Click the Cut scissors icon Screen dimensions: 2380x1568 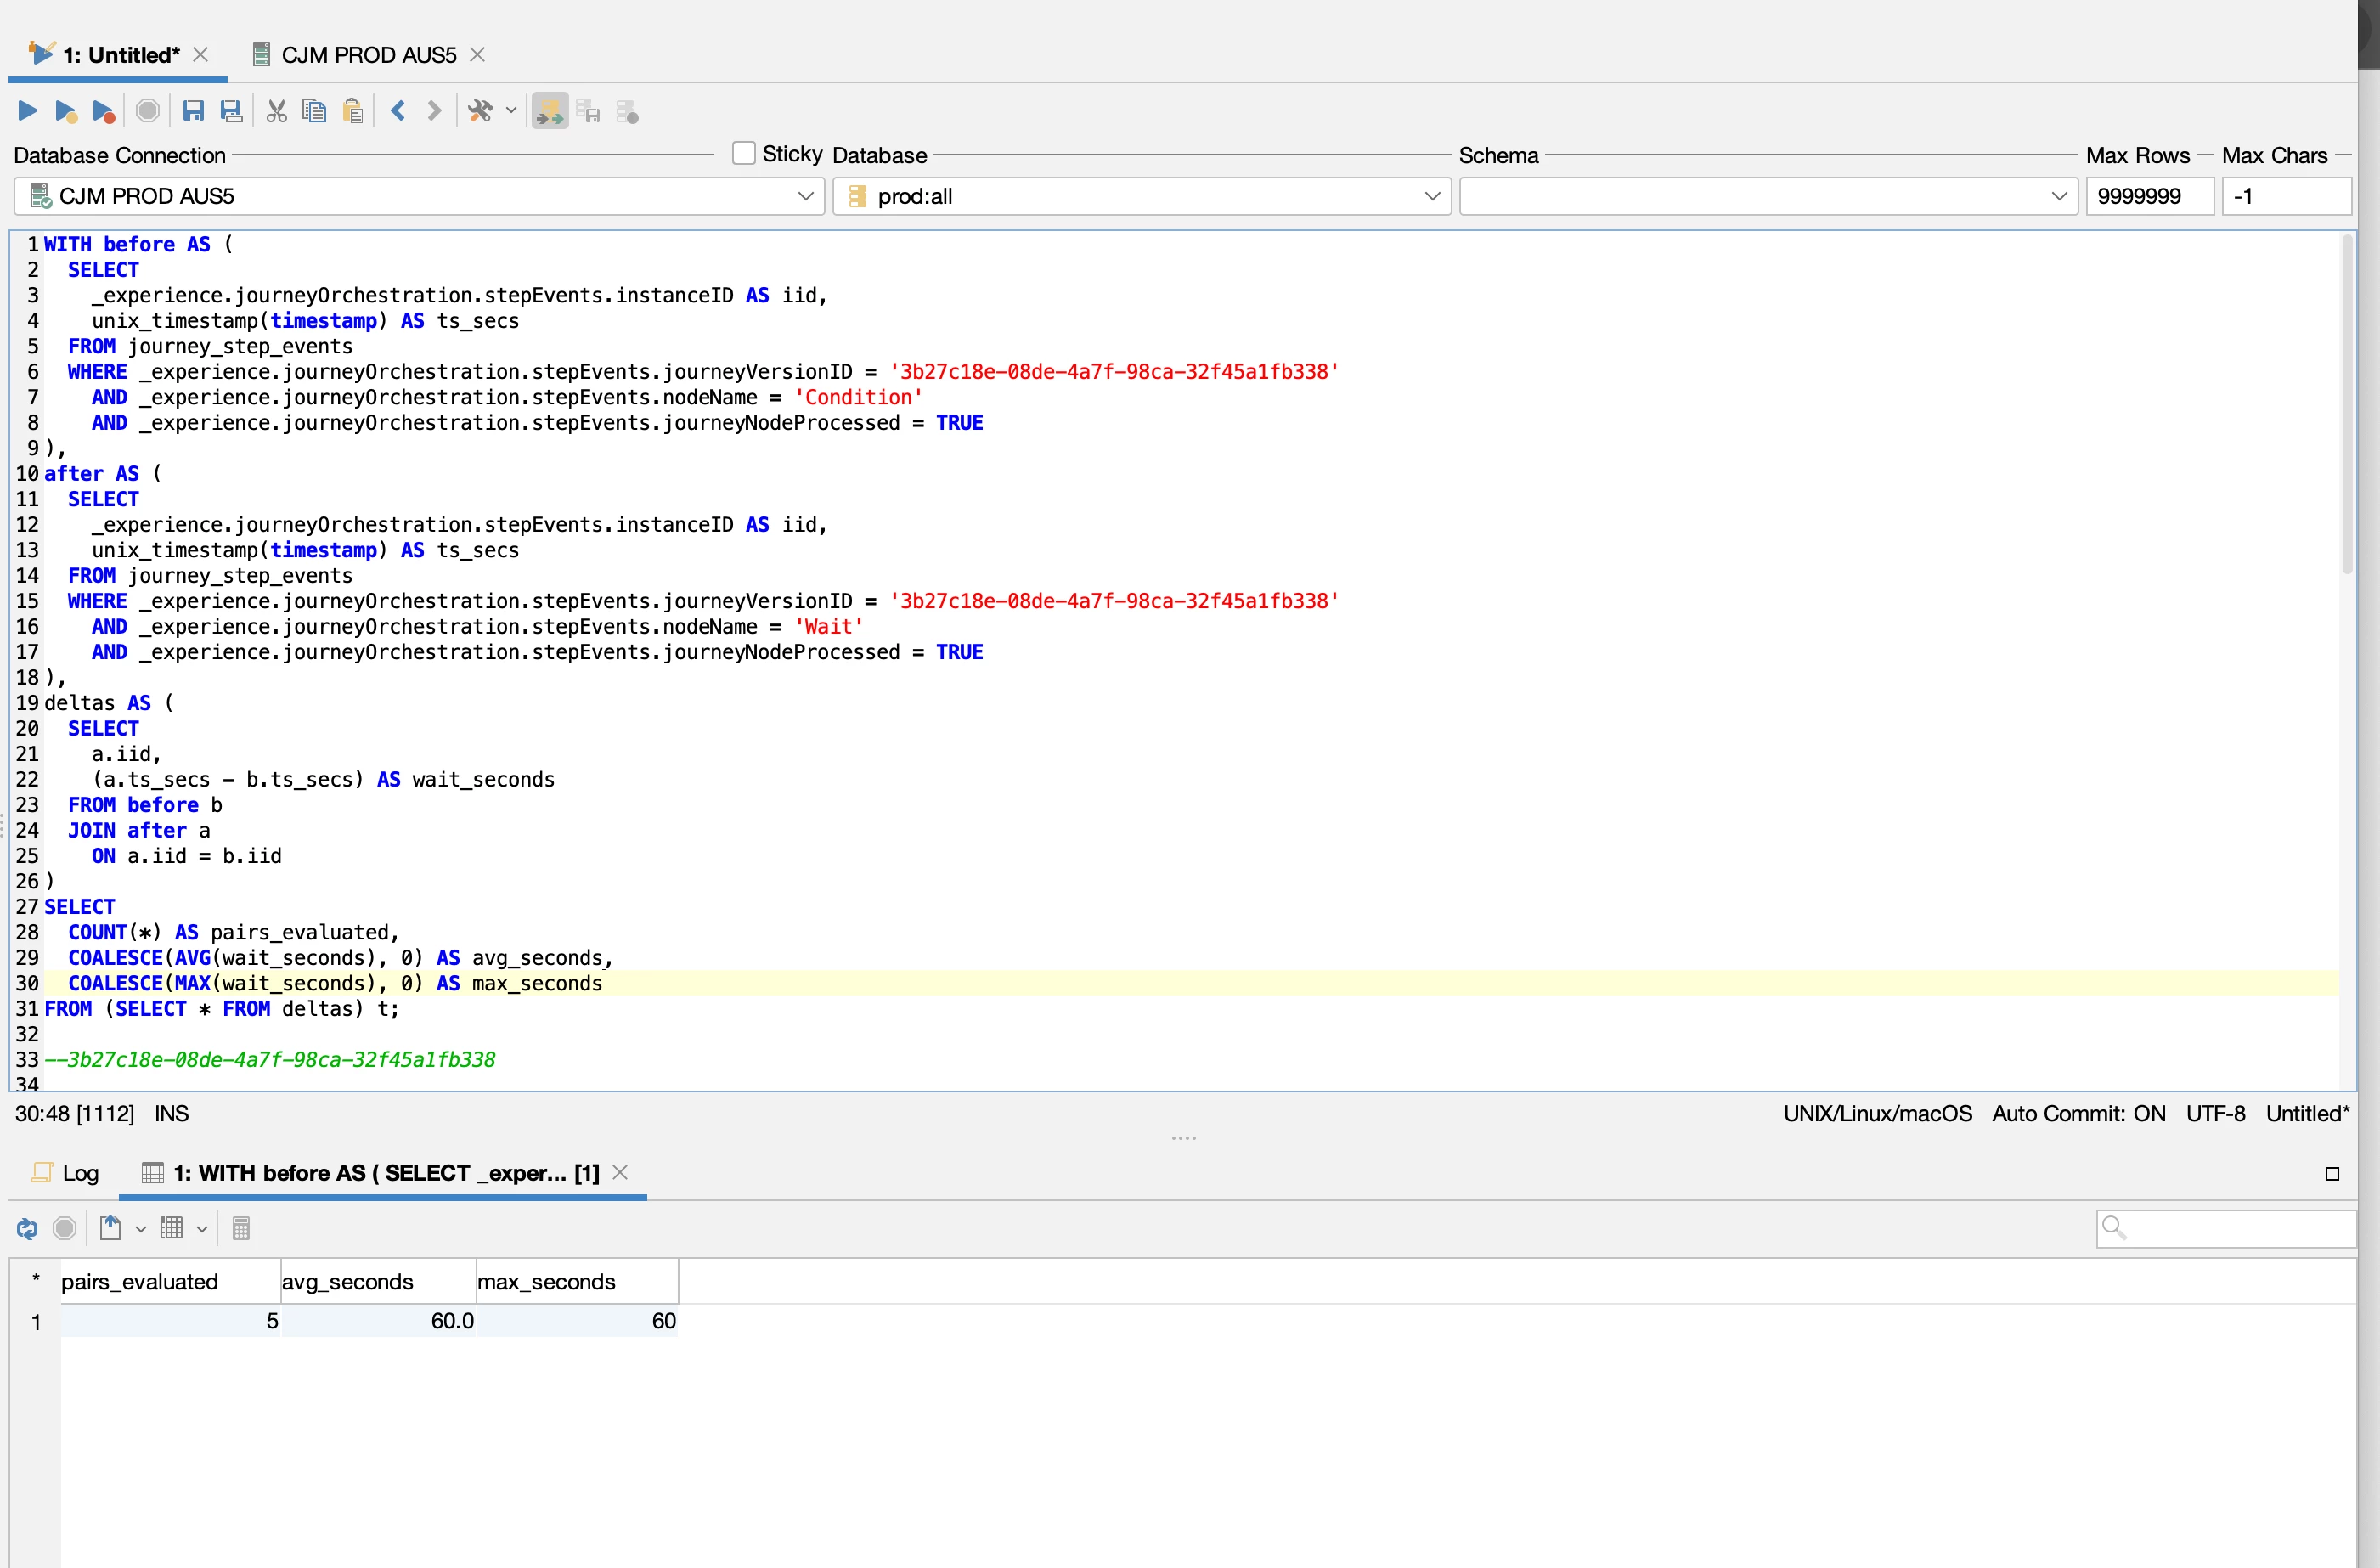tap(277, 110)
